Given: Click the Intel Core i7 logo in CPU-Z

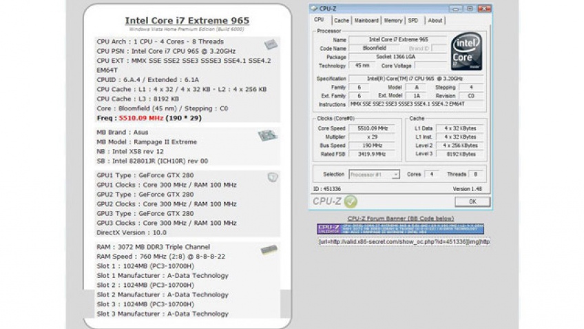Looking at the screenshot, I should coord(466,52).
